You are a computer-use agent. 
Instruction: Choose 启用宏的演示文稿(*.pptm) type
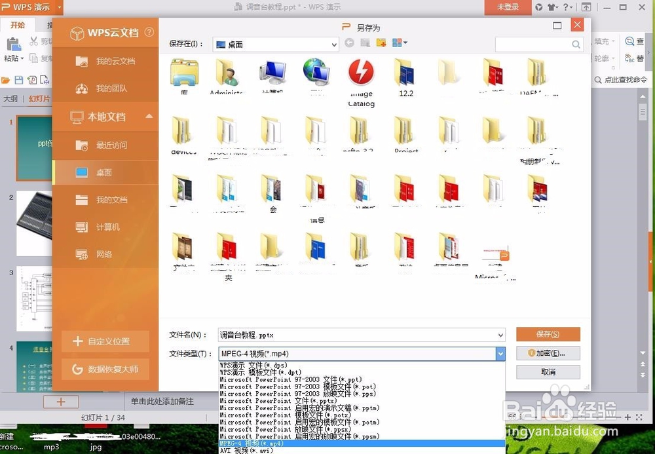tap(362, 407)
